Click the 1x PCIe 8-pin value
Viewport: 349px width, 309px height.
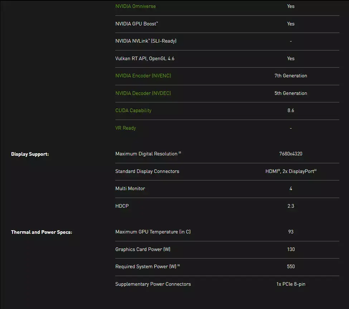point(291,284)
